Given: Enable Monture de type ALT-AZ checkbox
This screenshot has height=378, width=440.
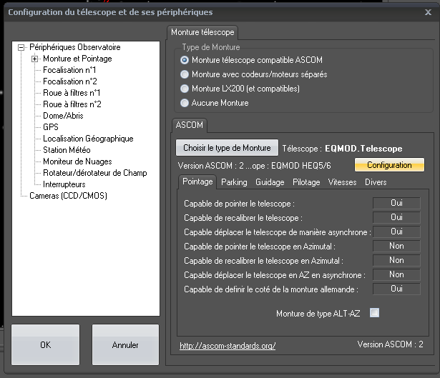Looking at the screenshot, I should point(374,312).
